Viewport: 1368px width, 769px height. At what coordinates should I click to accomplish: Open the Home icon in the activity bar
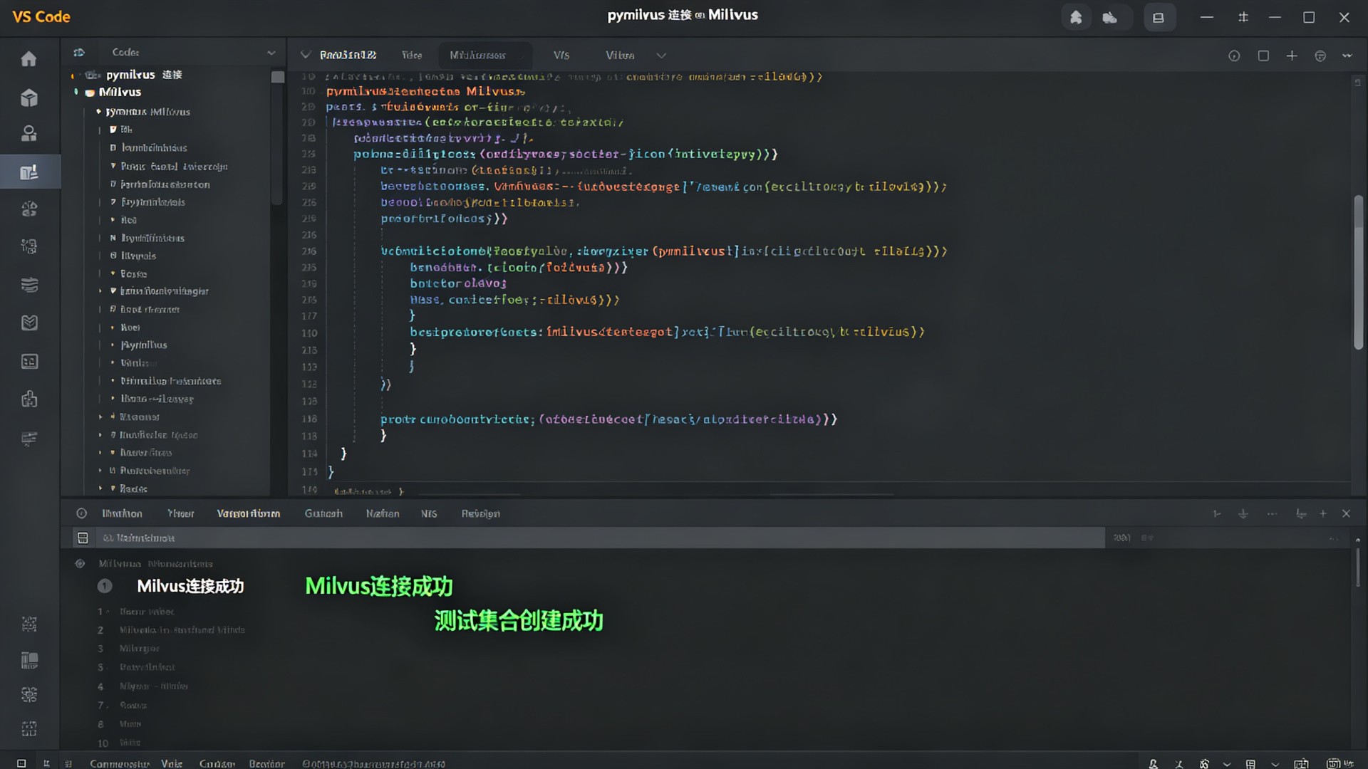click(28, 59)
